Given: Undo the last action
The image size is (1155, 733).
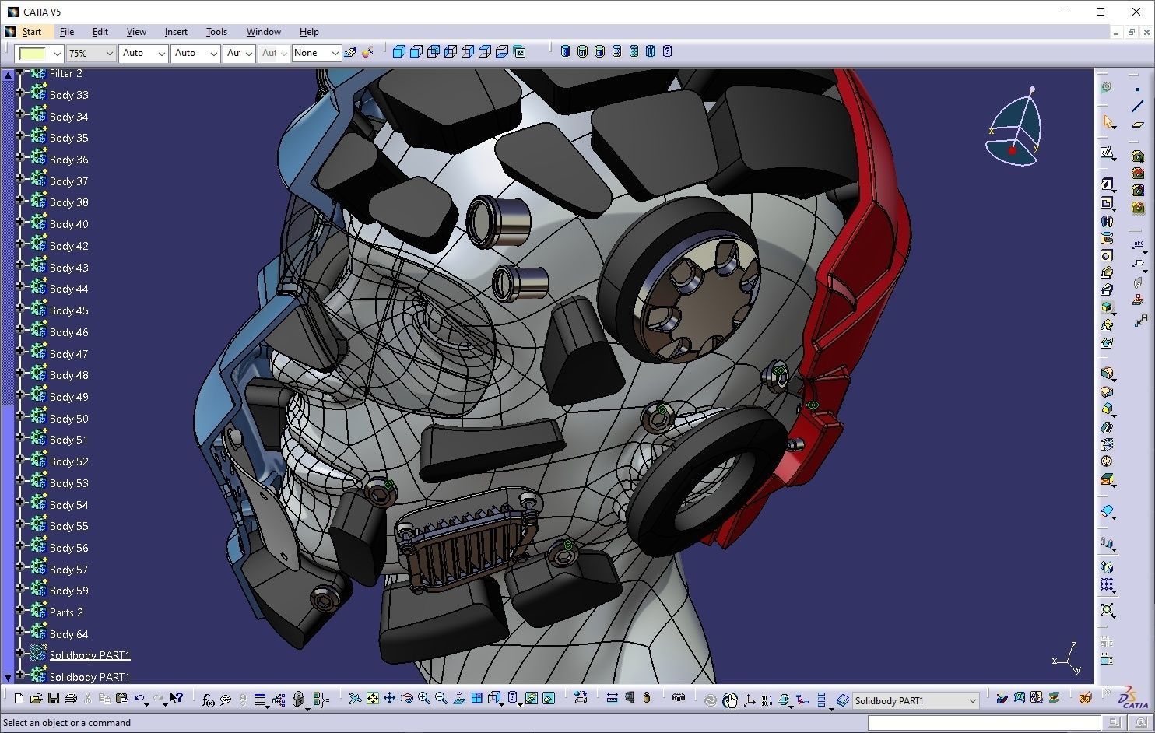Looking at the screenshot, I should [139, 699].
